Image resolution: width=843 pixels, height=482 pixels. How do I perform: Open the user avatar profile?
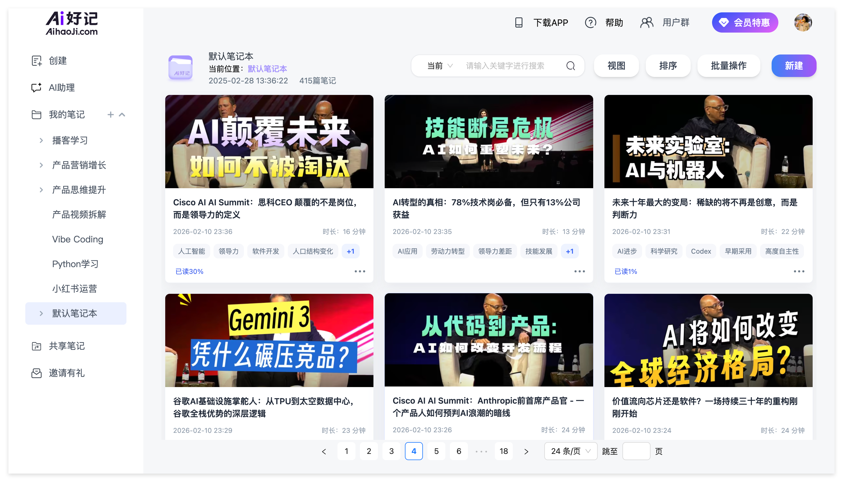coord(803,22)
